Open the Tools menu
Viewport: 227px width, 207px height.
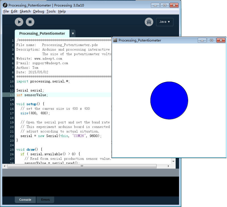coord(51,11)
